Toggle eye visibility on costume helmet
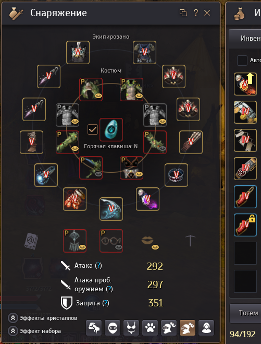This screenshot has height=344, width=261. (x=97, y=96)
